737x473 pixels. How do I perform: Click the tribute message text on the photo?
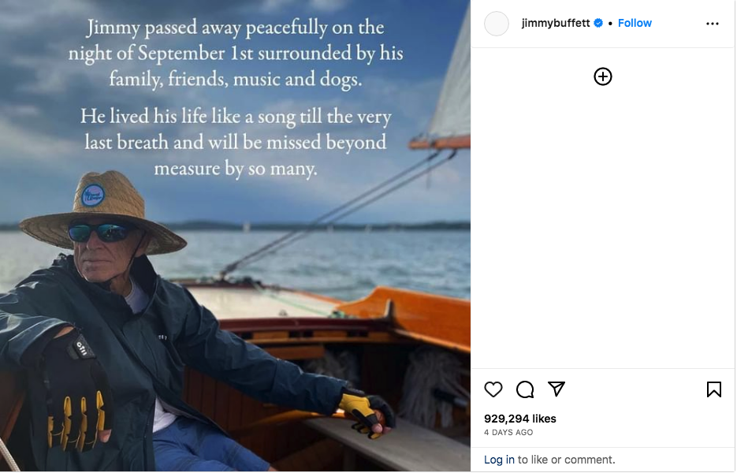236,98
